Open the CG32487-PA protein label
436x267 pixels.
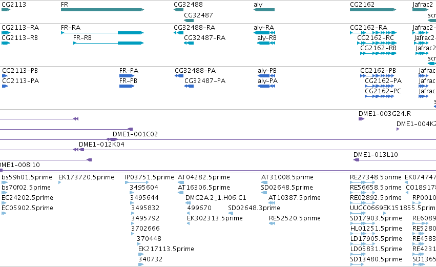pos(205,81)
